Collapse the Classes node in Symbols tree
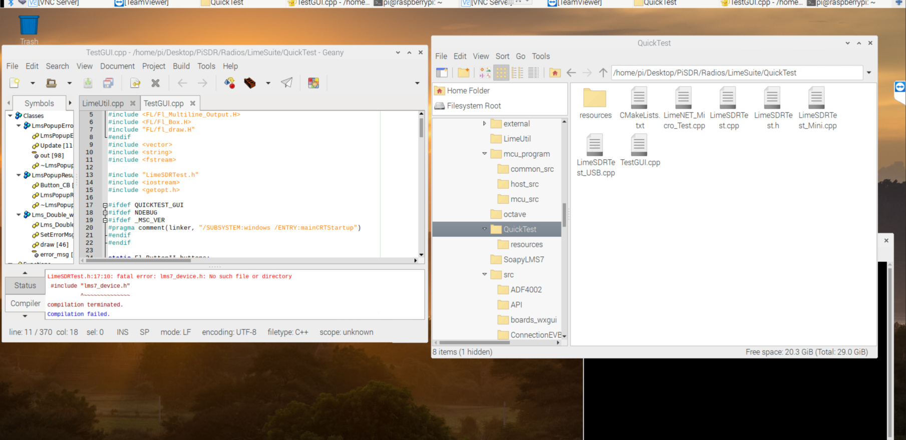Viewport: 906px width, 440px height. click(10, 116)
